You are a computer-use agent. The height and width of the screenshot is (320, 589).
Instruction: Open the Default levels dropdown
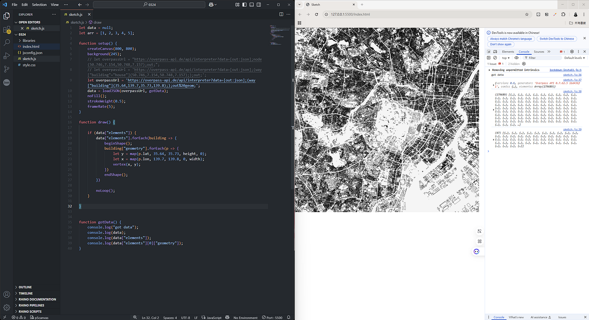(575, 58)
